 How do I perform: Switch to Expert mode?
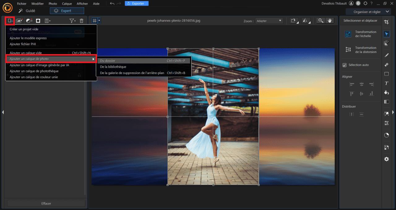(67, 11)
